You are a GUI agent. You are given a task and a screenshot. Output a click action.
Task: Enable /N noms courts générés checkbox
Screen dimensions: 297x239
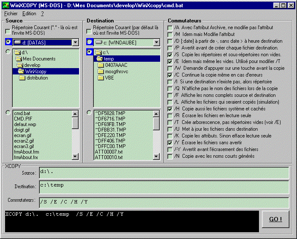point(170,157)
